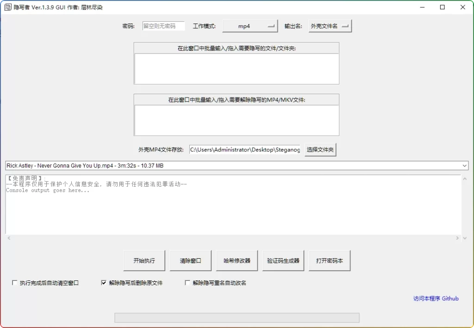This screenshot has height=328, width=474.
Task: Click 选择文件夹 to choose output folder
Action: click(320, 149)
